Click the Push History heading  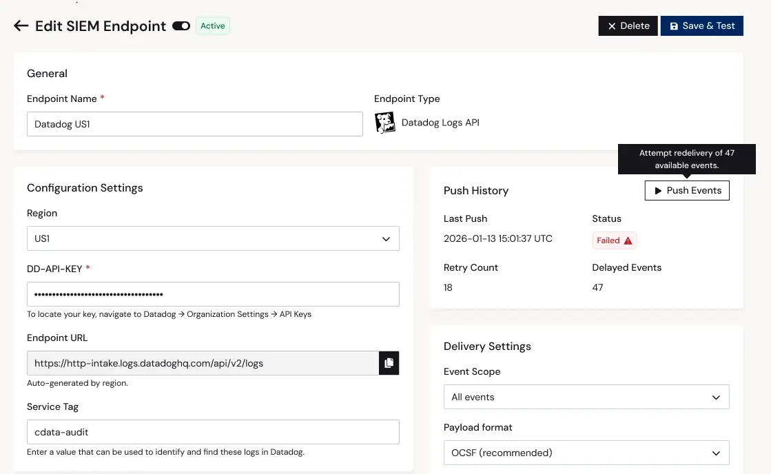(476, 191)
